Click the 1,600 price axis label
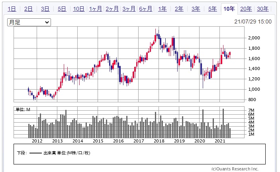Viewport: 280px width, 172px height. click(254, 59)
